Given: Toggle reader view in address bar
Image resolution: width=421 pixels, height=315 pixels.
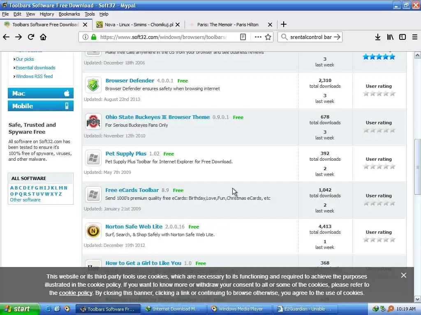Looking at the screenshot, I should point(243,37).
